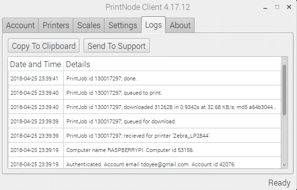Select the 'queued for download' log entry

[145, 121]
